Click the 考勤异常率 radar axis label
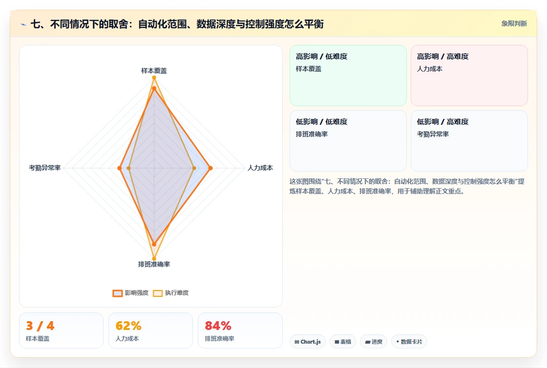 point(44,168)
